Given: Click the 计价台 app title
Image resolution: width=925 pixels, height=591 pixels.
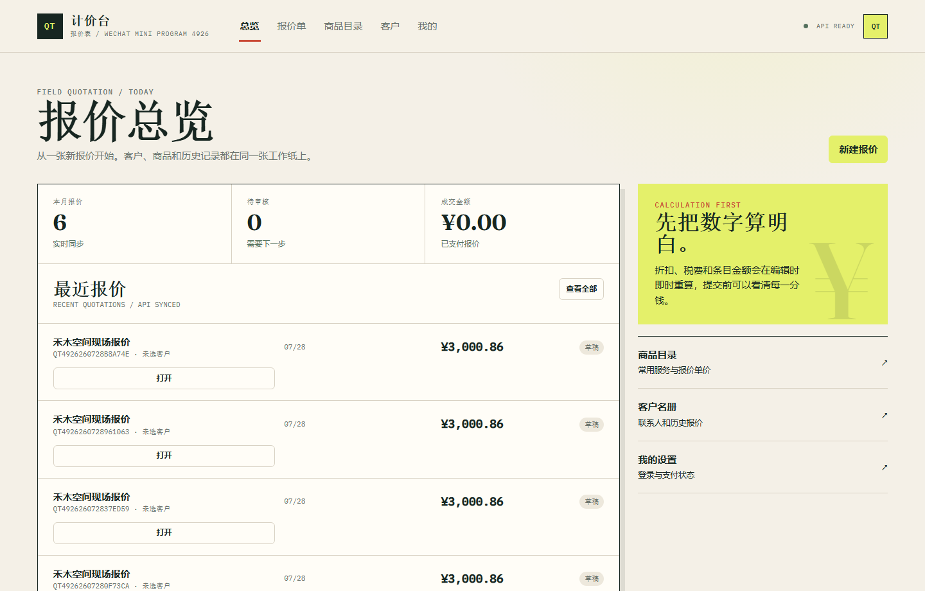Looking at the screenshot, I should (90, 21).
